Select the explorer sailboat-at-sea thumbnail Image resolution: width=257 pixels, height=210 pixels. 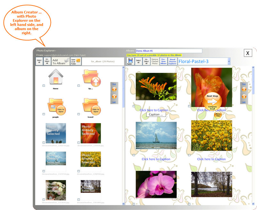coord(56,158)
